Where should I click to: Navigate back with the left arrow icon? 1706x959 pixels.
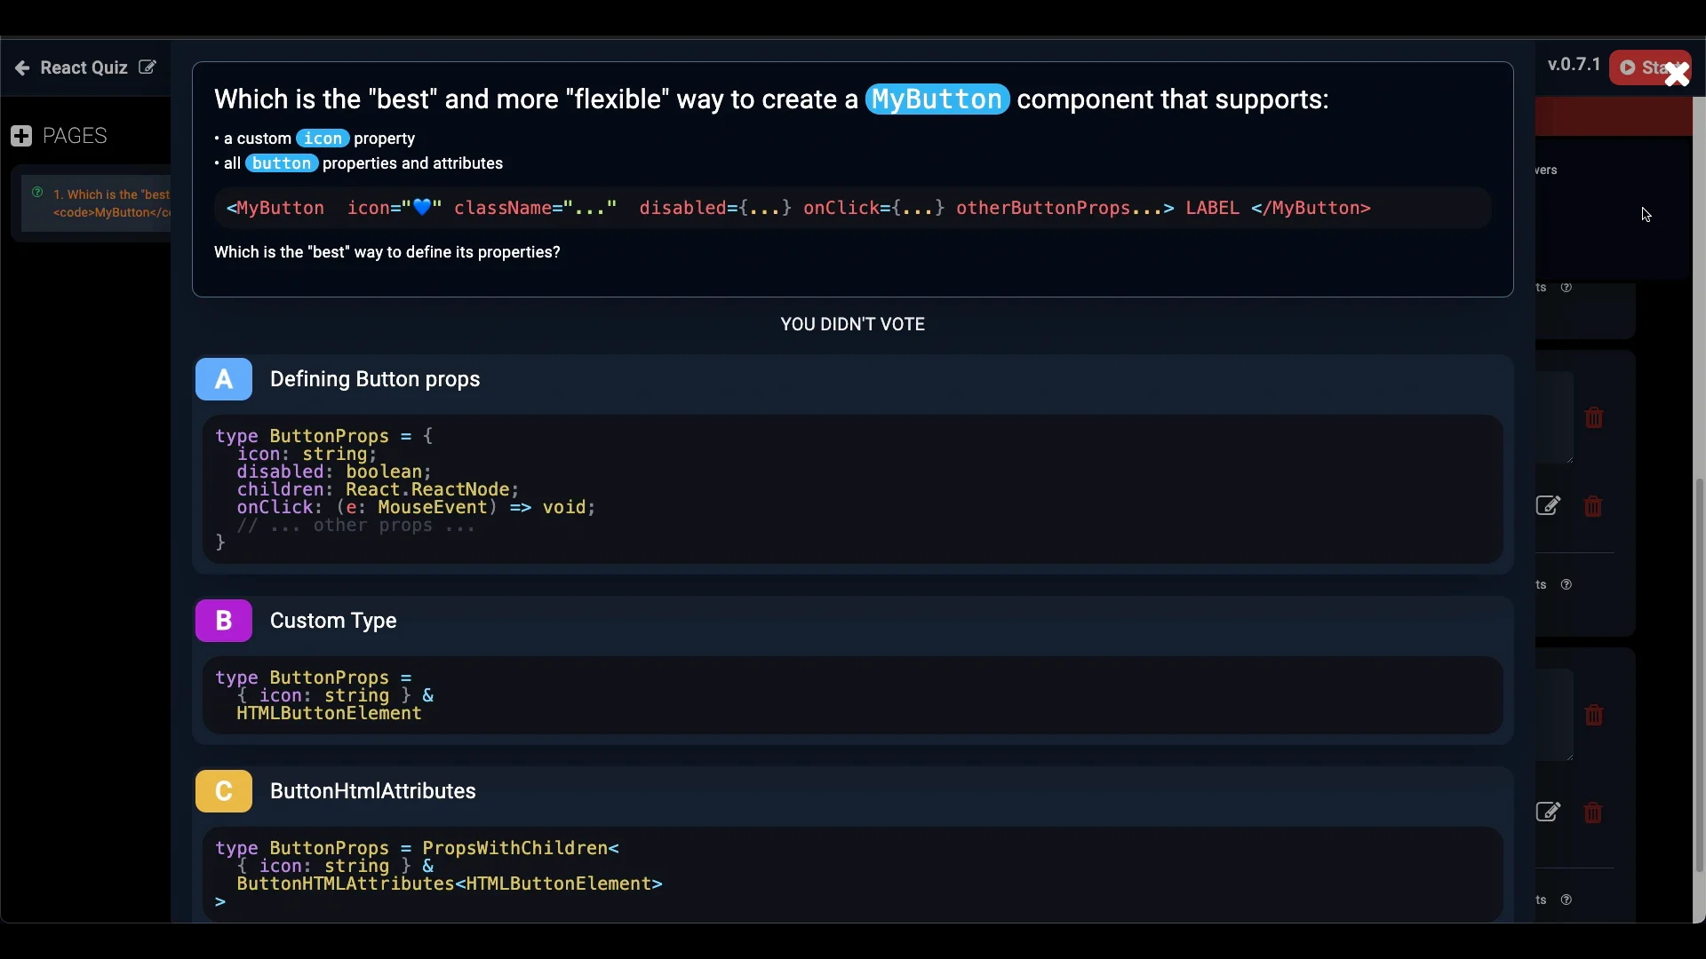point(21,67)
